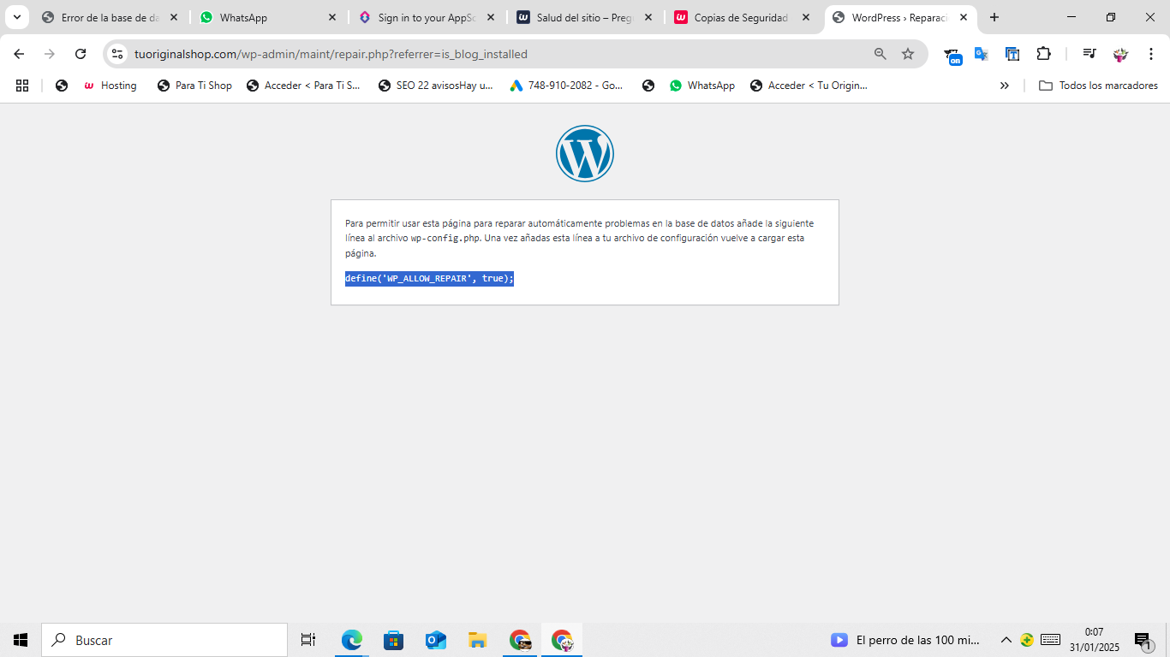This screenshot has width=1170, height=657.
Task: Click the highlighted define WP_ALLOW_REPAIR code line
Action: tap(429, 279)
